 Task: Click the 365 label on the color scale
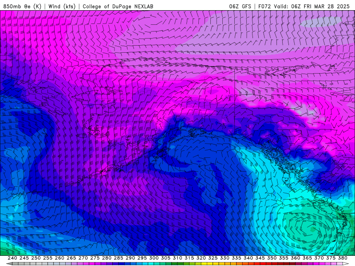pos(307,258)
